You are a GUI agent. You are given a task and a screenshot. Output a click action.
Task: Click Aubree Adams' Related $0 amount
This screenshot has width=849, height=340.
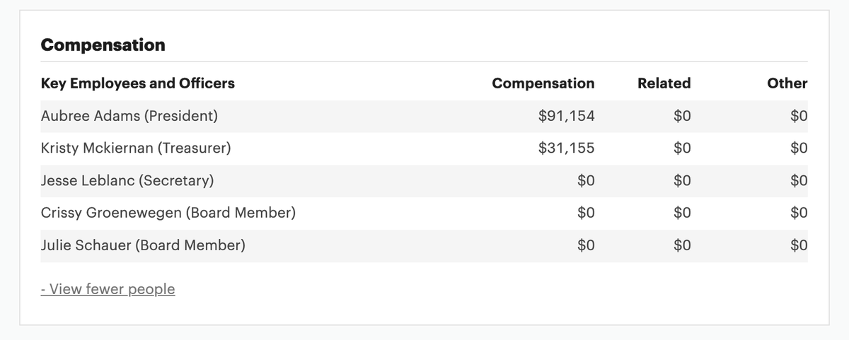[x=682, y=116]
